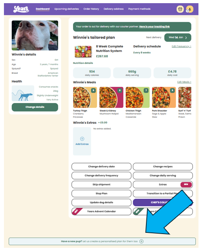Select the Stop Plan button
This screenshot has width=202, height=249.
coord(101,193)
